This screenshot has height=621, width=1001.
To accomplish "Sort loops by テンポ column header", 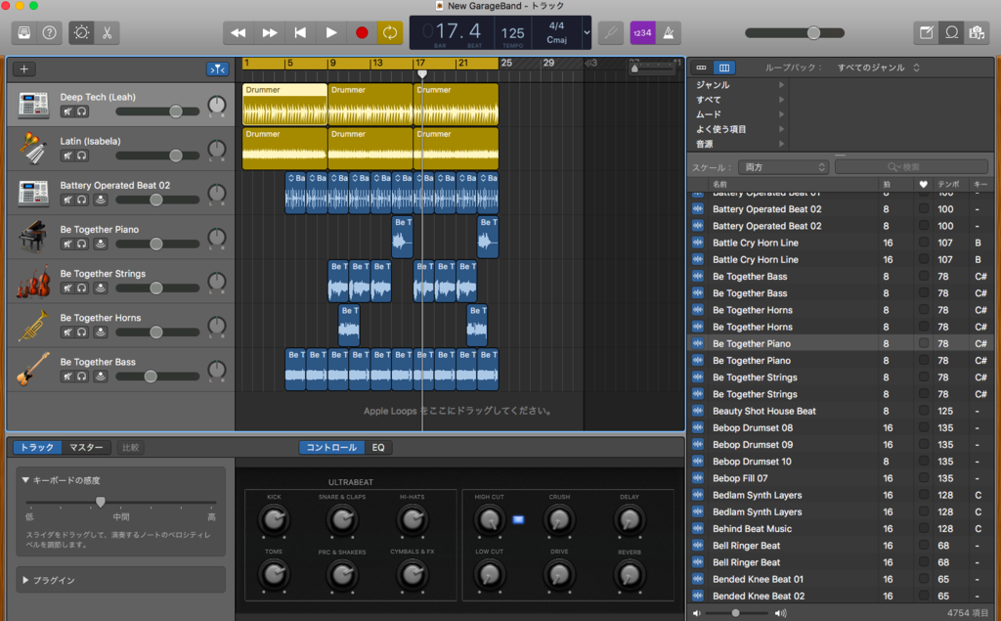I will (x=948, y=184).
